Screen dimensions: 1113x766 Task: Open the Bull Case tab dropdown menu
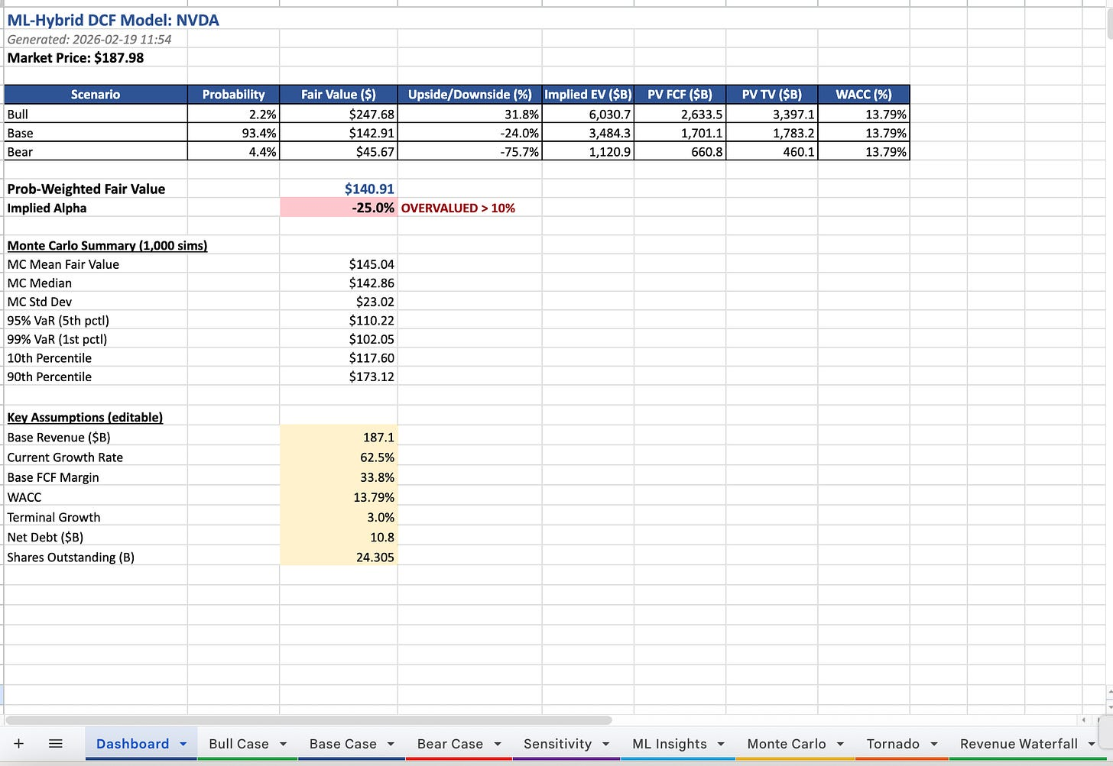pos(284,743)
